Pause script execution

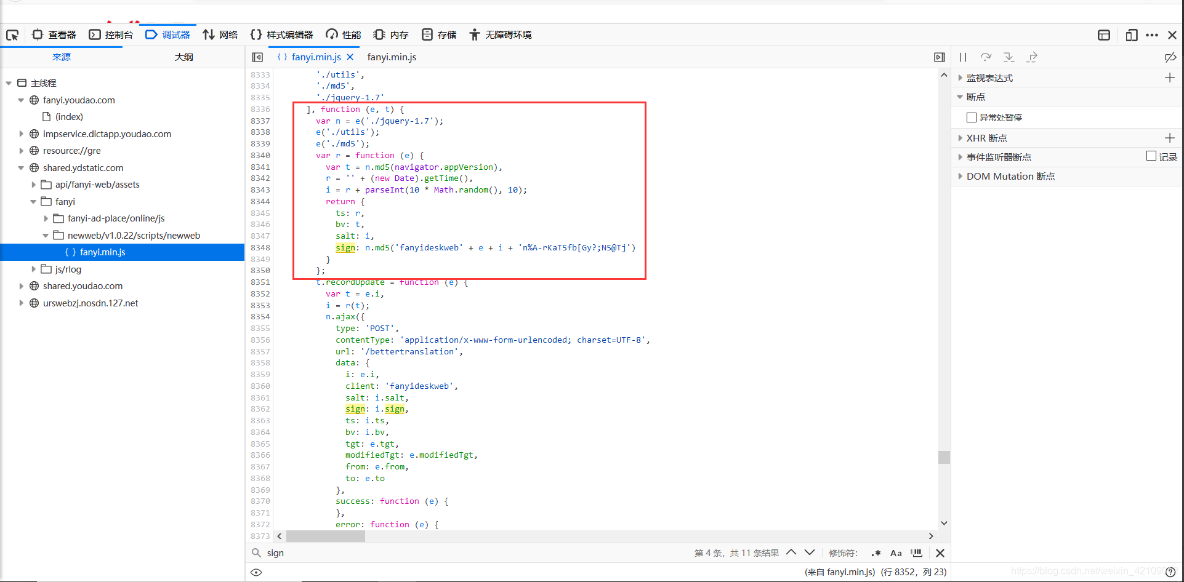tap(963, 57)
